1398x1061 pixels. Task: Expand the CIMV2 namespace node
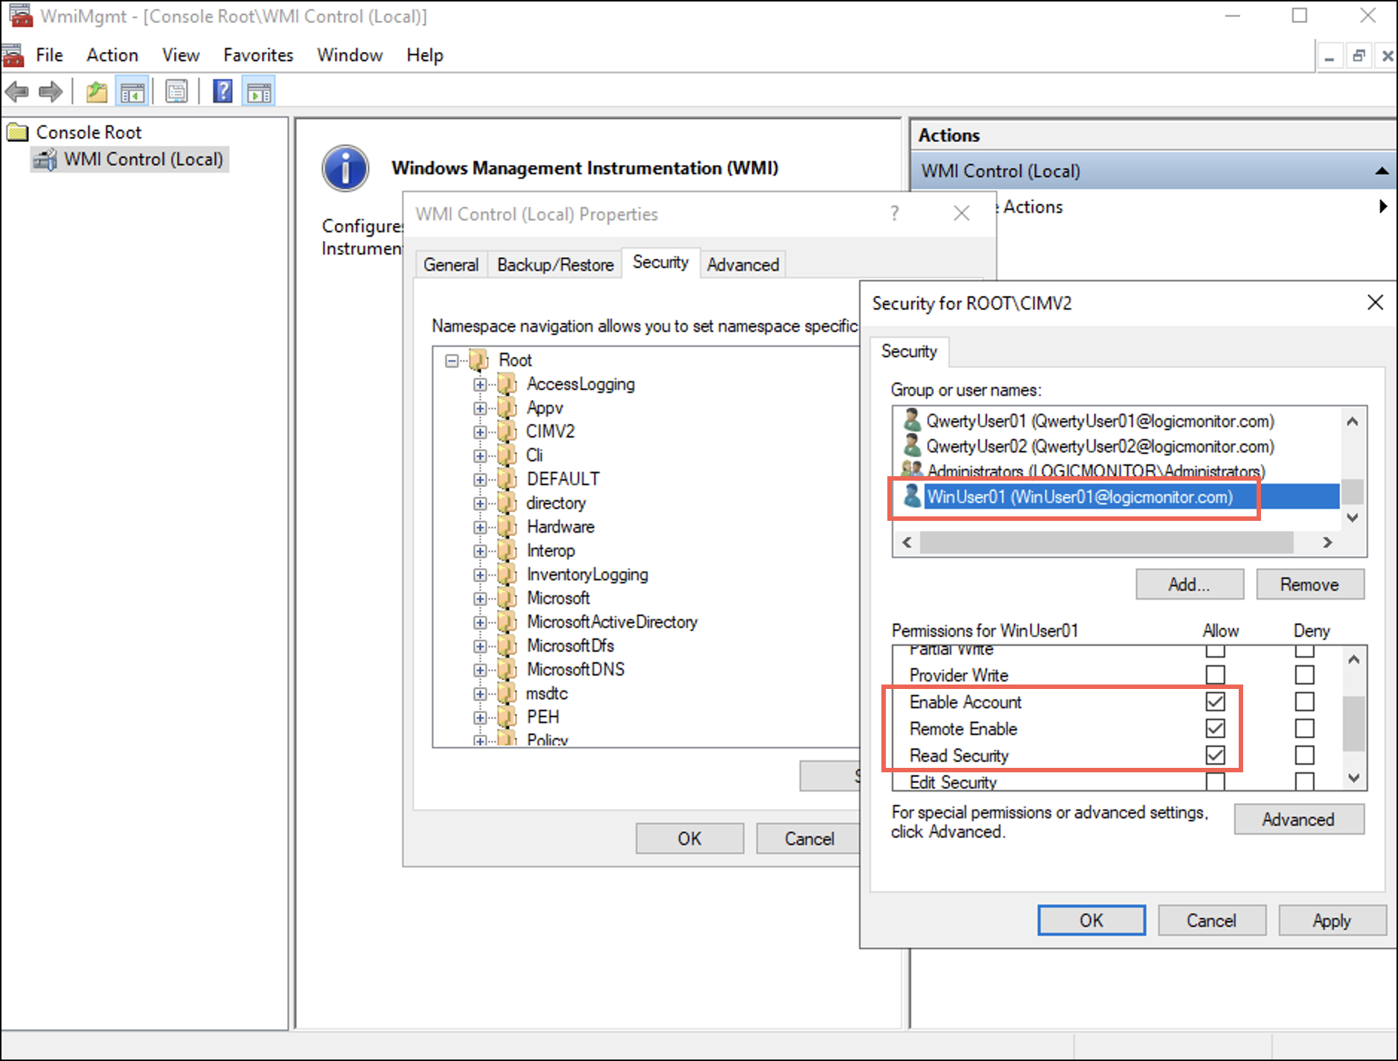pos(480,432)
